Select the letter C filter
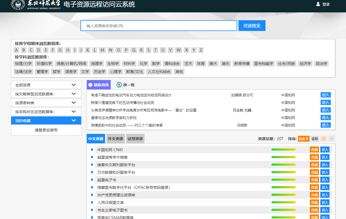Screen dimensions: 346x219 [x=31, y=50]
